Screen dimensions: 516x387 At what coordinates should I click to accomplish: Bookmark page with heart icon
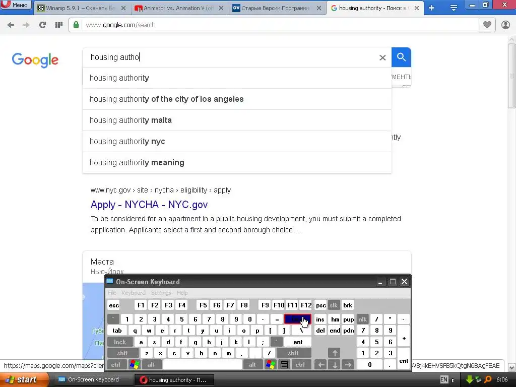tap(487, 25)
